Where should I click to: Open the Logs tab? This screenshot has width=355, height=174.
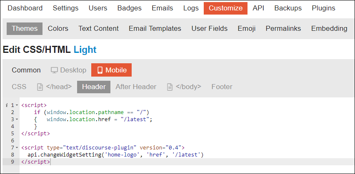[191, 8]
